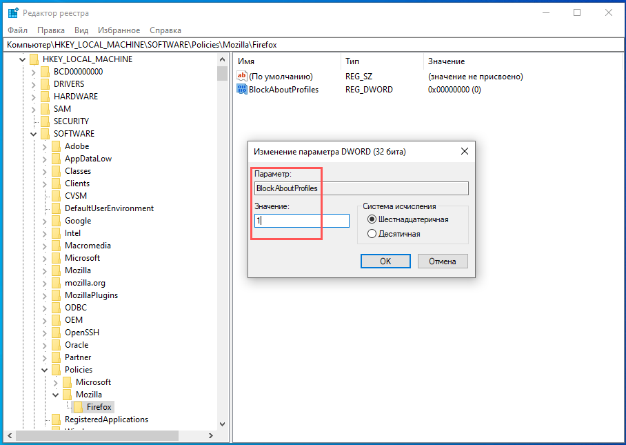Click the Classes folder icon
The width and height of the screenshot is (626, 445).
coord(57,171)
